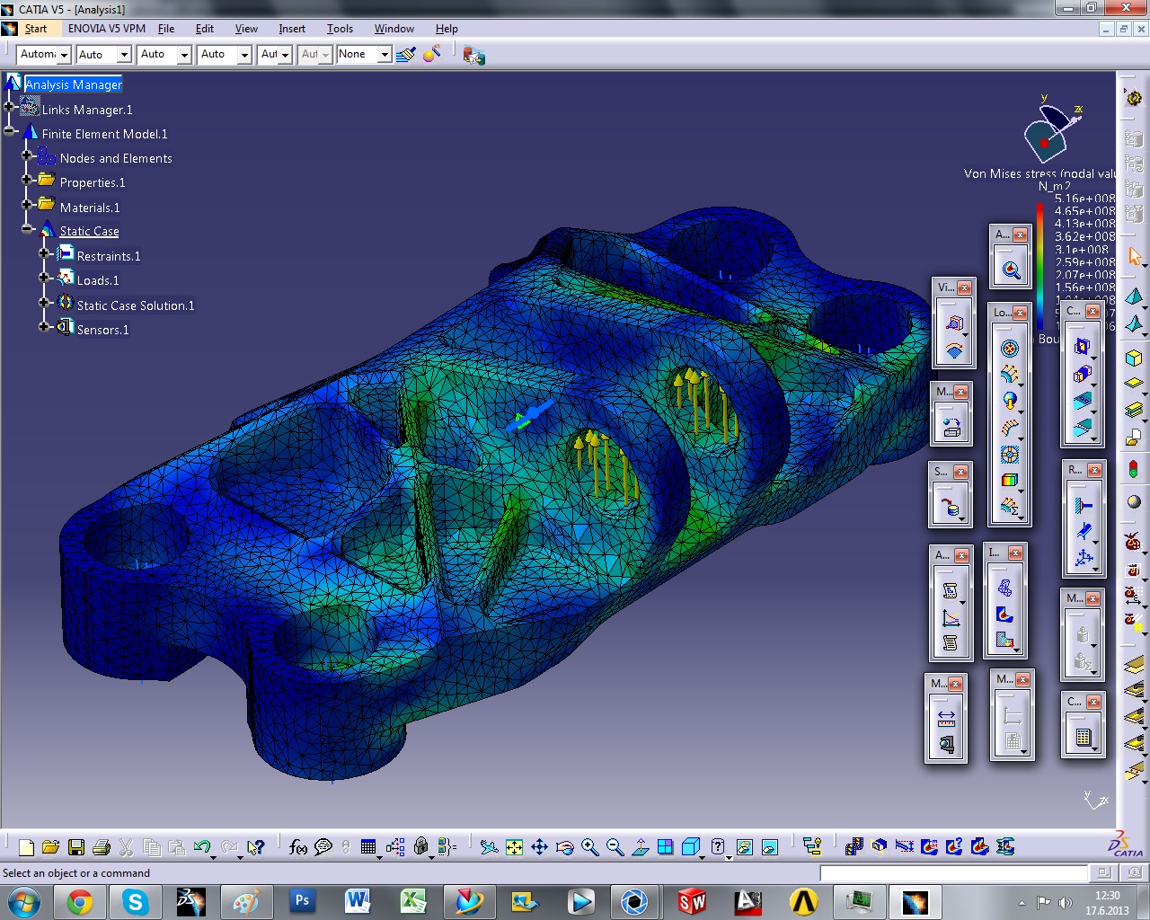Viewport: 1150px width, 920px height.
Task: Close the Vi... floating toolbar
Action: [x=964, y=287]
